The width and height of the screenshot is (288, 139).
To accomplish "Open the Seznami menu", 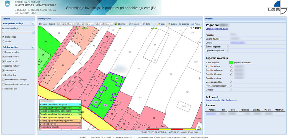I will tap(135, 24).
